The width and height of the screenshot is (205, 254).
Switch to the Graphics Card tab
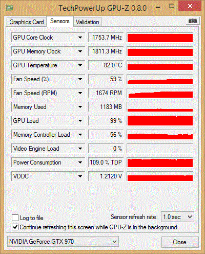point(27,22)
